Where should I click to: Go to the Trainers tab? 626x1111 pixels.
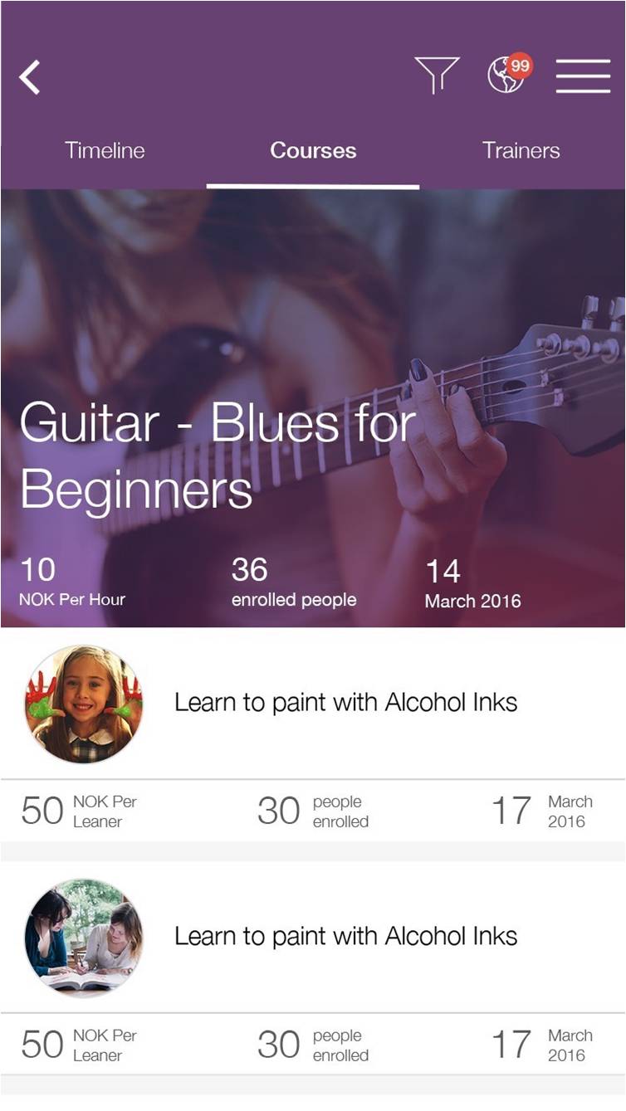point(521,150)
